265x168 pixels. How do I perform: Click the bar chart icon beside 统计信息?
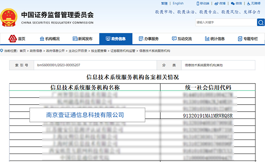tap(207, 38)
